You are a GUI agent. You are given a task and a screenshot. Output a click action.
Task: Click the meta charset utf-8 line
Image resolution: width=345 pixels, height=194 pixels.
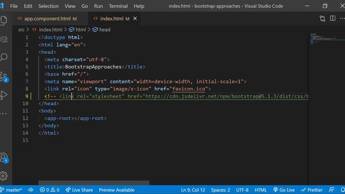point(77,60)
